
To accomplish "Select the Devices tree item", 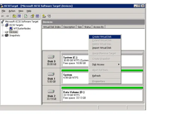I will coord(13,32).
